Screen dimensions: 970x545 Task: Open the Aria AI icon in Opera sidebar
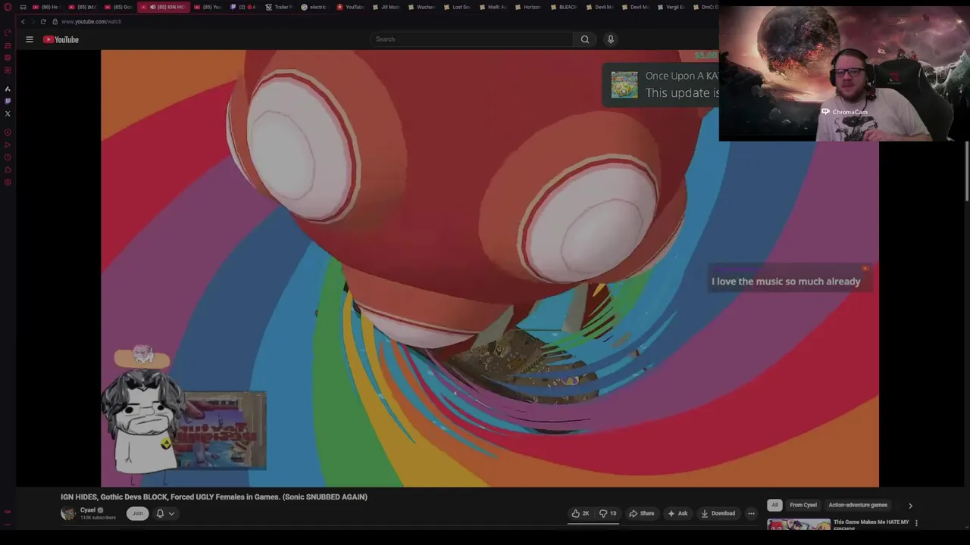point(8,89)
